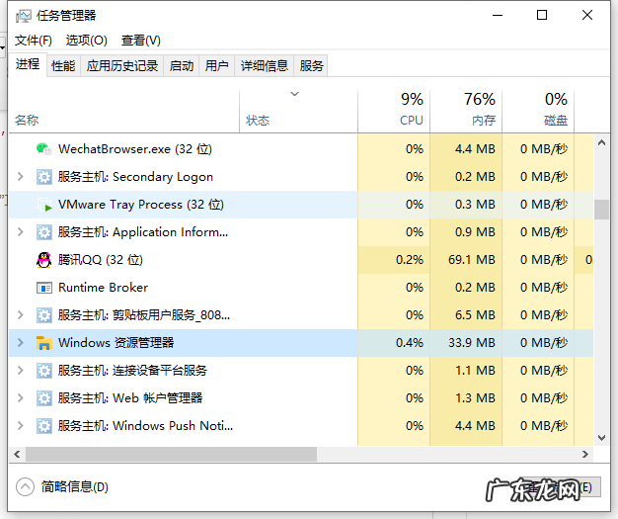Sort by the 磁盘 0% column header

(x=538, y=112)
